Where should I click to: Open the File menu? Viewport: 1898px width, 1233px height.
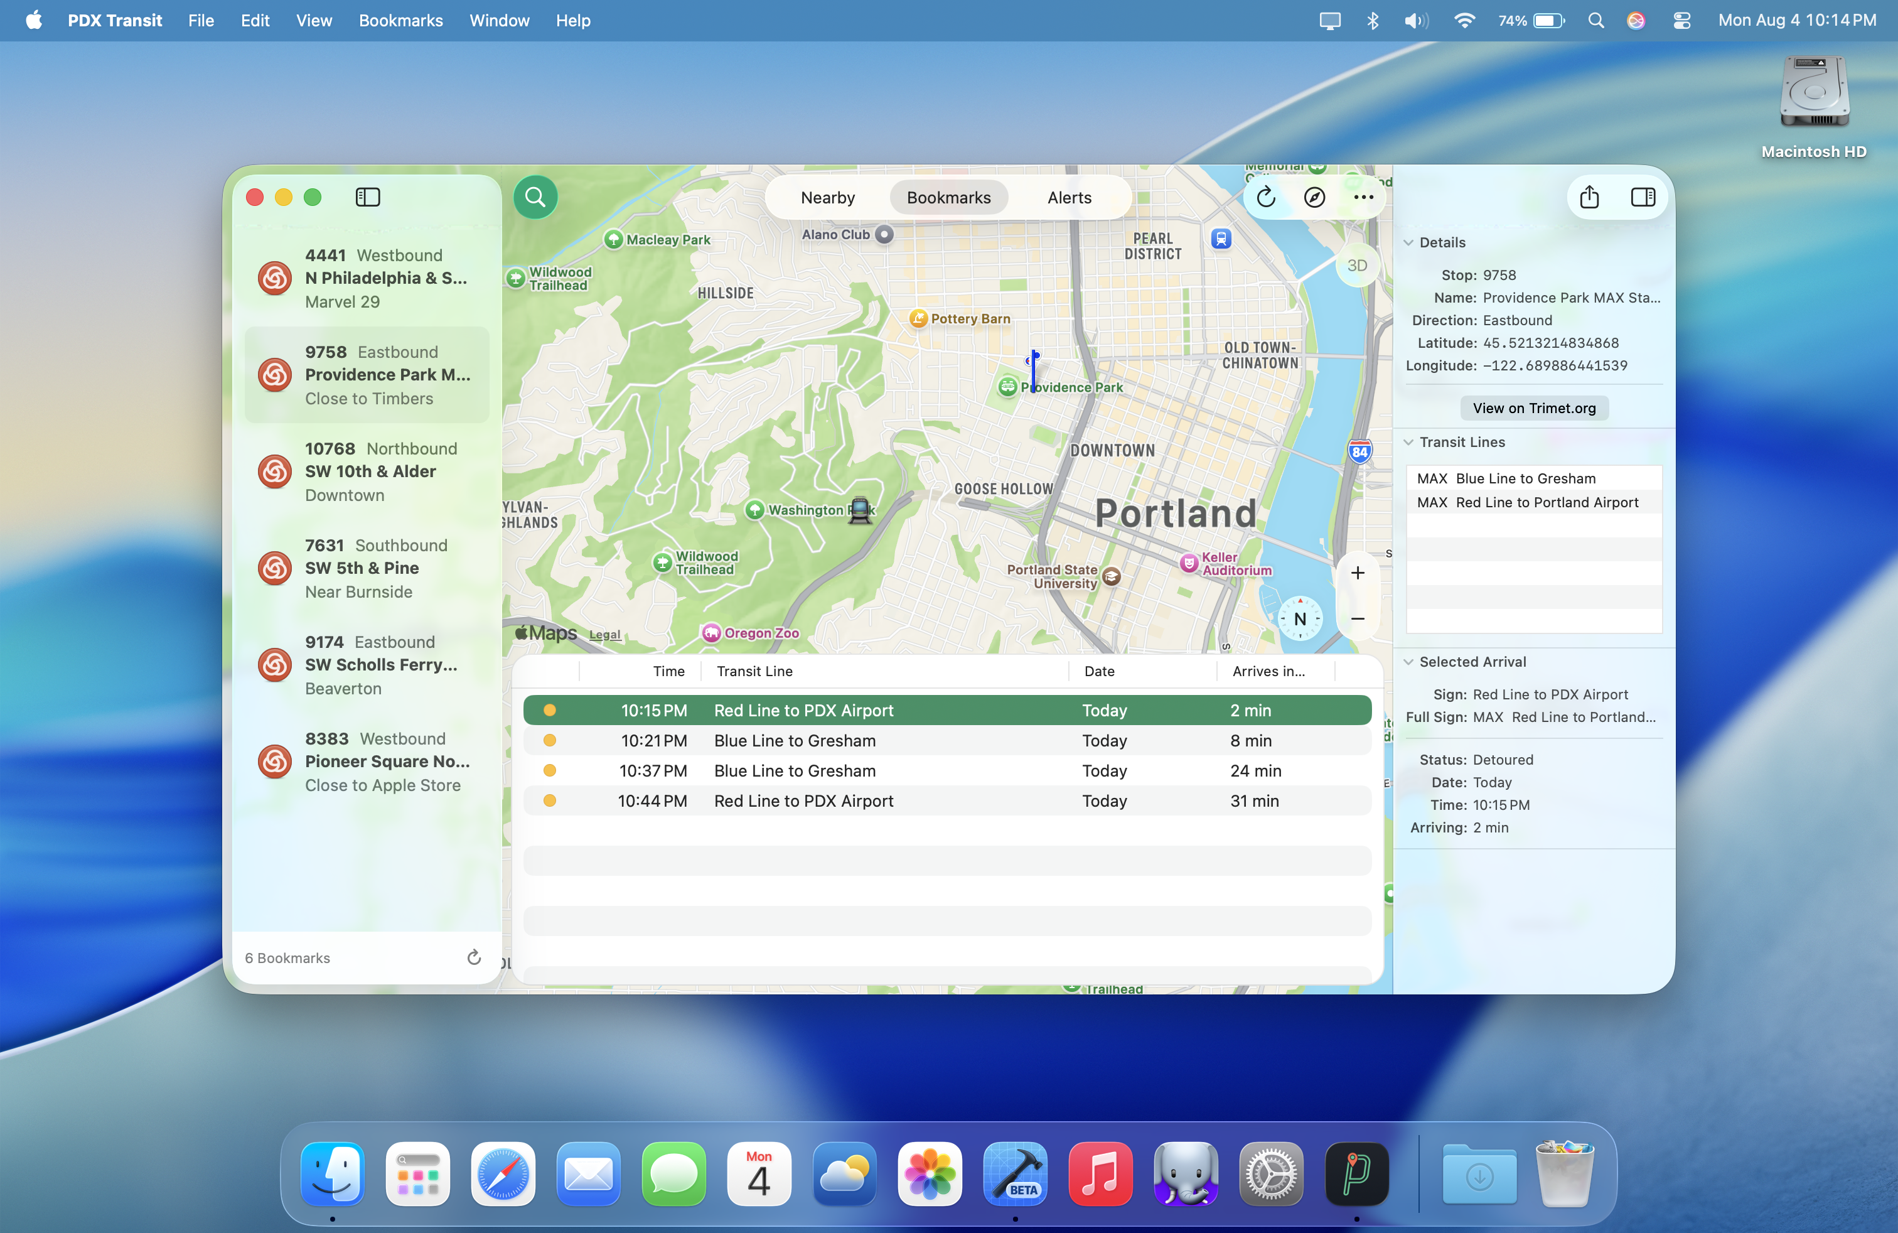[x=201, y=21]
